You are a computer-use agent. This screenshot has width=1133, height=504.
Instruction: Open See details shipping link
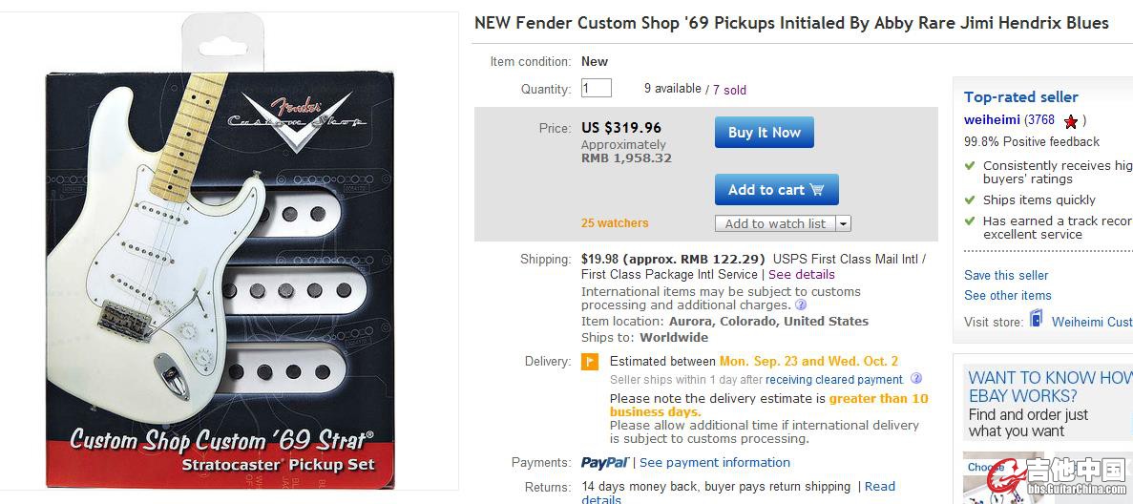pyautogui.click(x=802, y=274)
